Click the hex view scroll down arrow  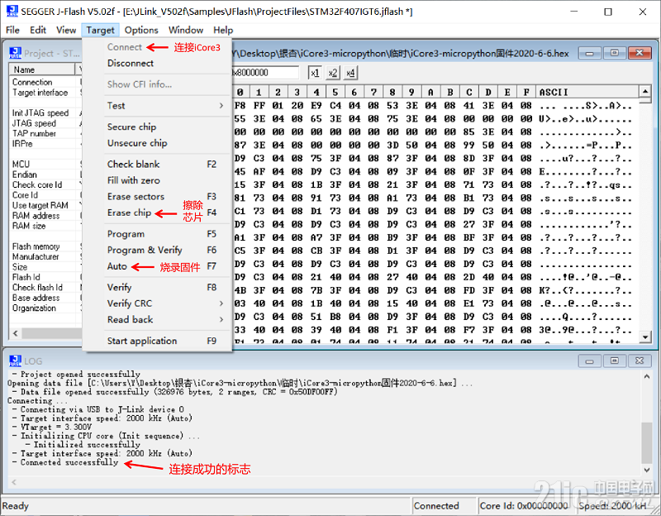(644, 337)
